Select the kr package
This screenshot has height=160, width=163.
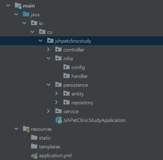[x=41, y=23]
